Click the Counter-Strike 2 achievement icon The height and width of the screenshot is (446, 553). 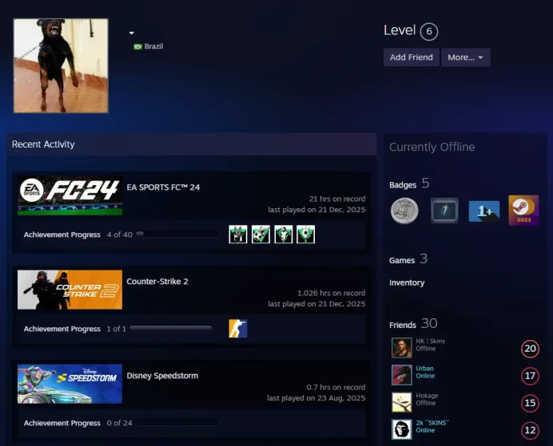pos(238,329)
